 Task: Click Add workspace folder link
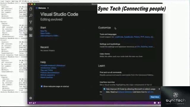point(50,36)
